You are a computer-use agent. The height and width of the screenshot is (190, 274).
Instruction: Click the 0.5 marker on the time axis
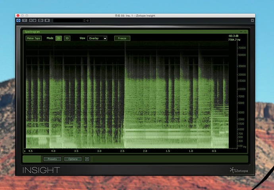(214, 151)
